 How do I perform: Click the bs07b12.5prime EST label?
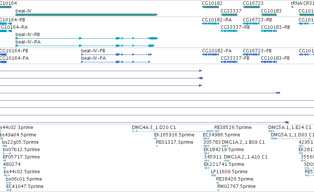(x=21, y=150)
